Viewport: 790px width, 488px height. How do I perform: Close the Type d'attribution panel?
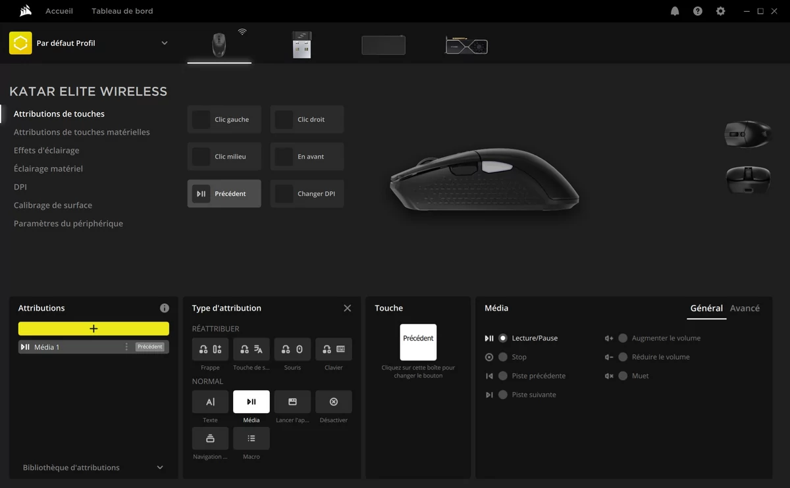tap(348, 308)
